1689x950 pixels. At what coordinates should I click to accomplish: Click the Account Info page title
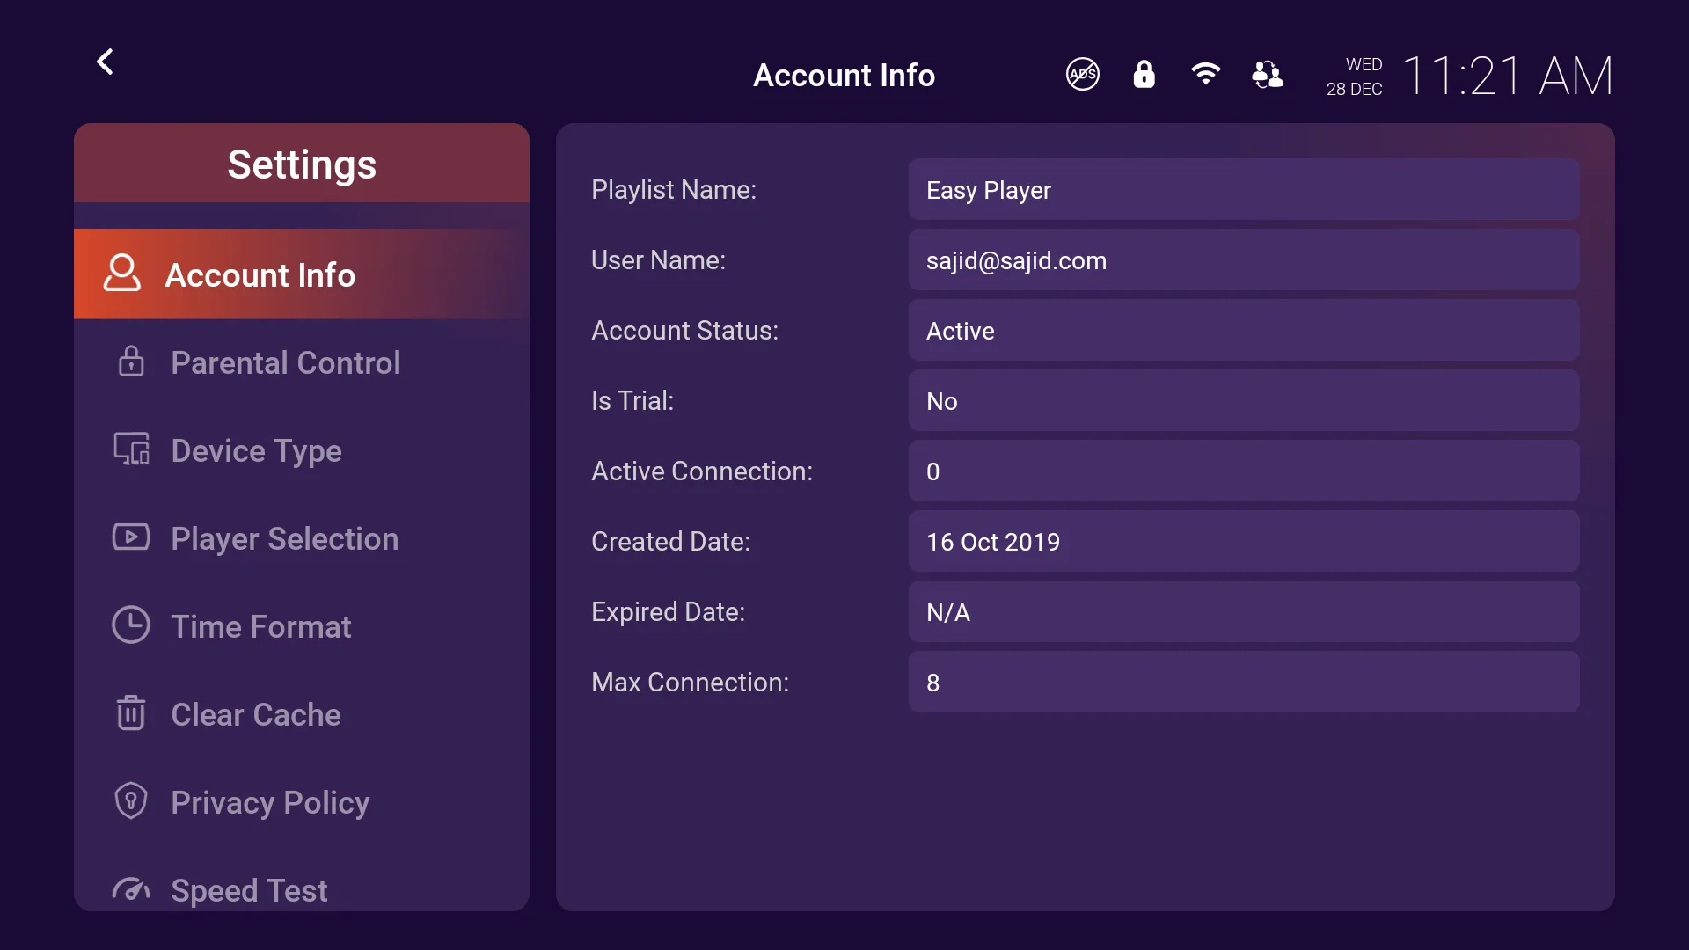coord(844,76)
